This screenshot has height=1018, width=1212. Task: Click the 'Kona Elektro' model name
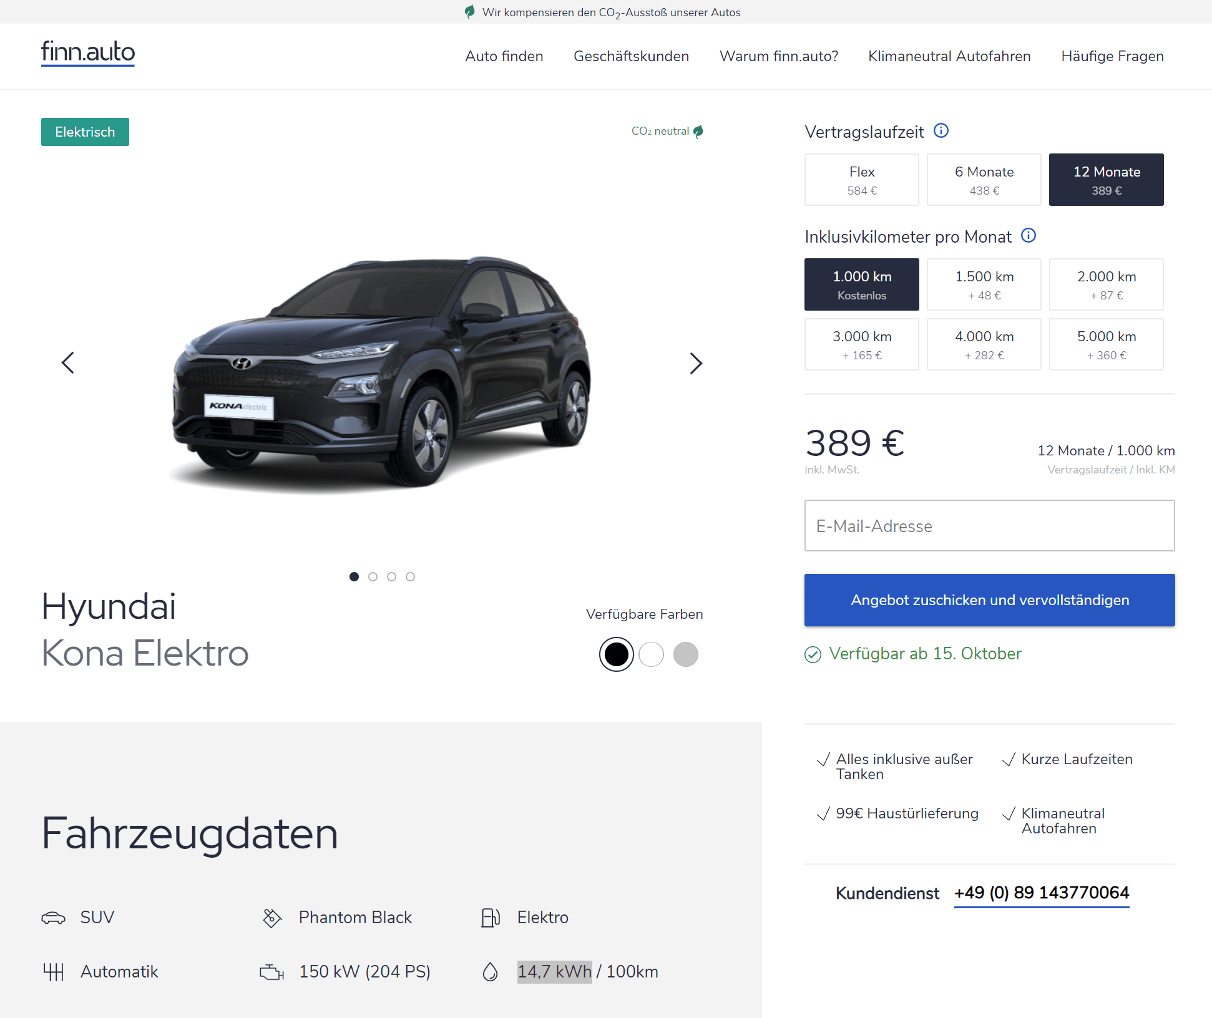point(145,654)
